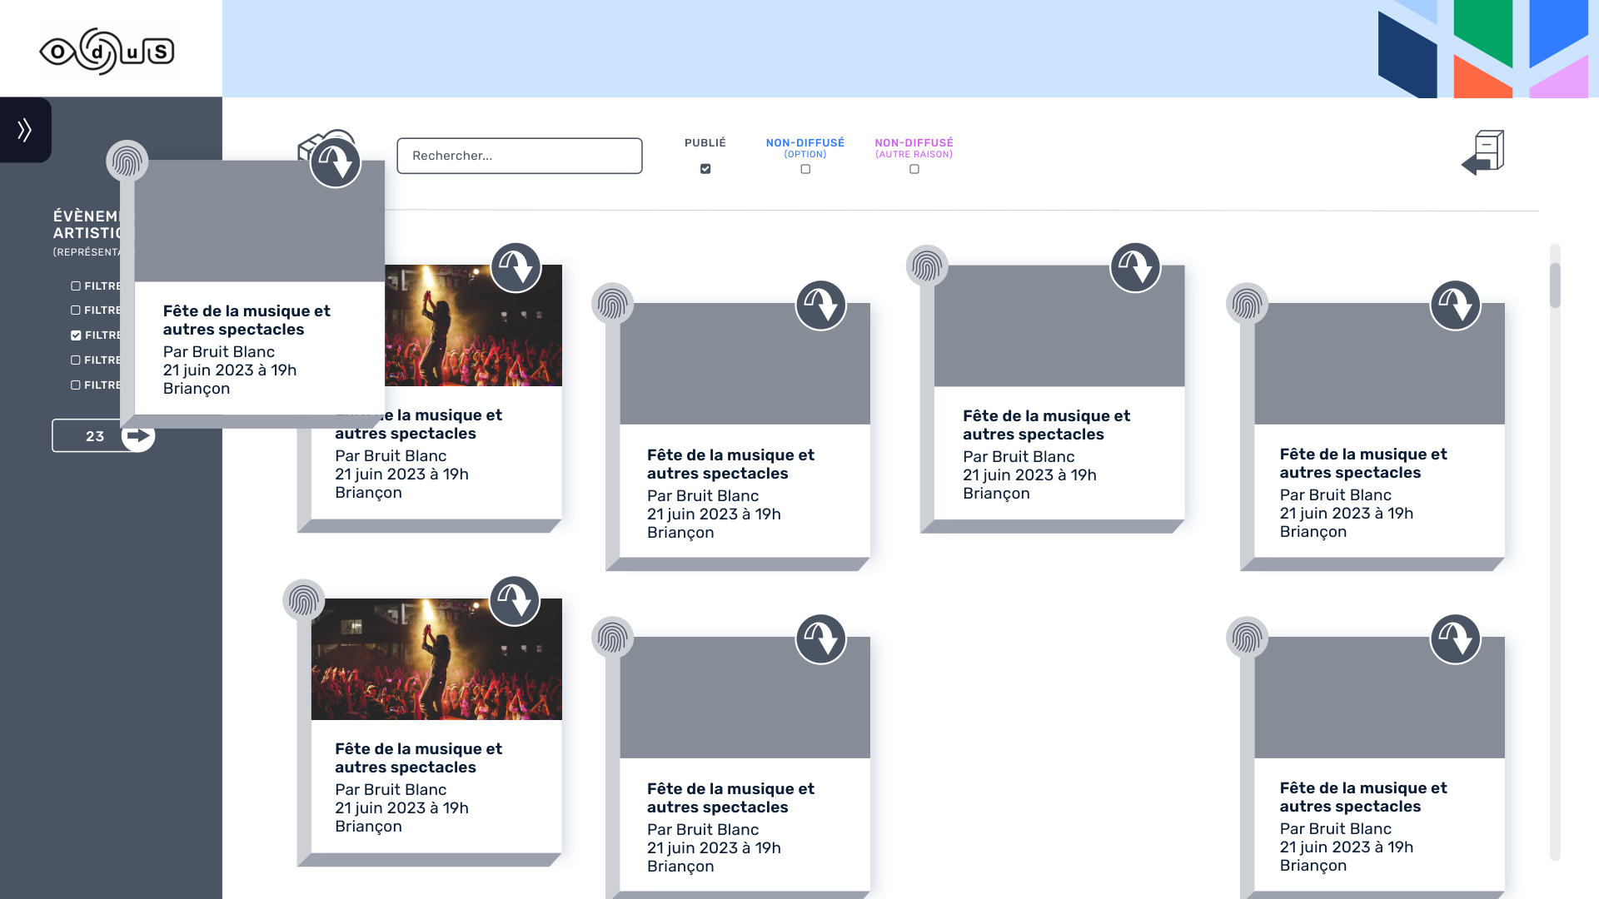The image size is (1599, 899).
Task: Click curved-arrow icon on top concert-photo card
Action: 516,267
